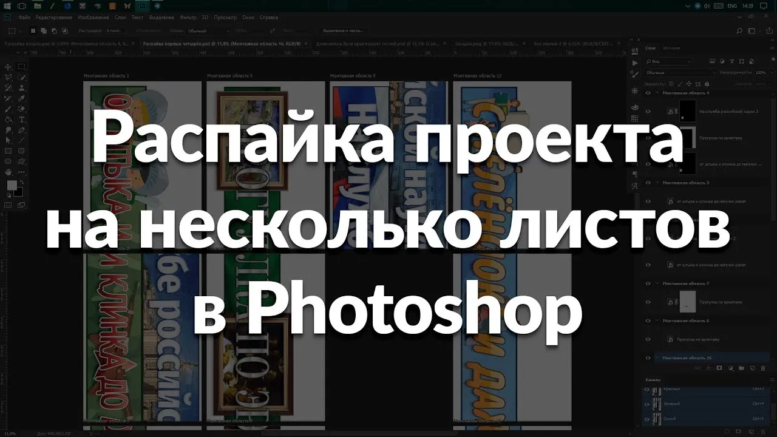This screenshot has height=437, width=777.
Task: Collapse the Монтажная область 3 group
Action: [x=657, y=182]
